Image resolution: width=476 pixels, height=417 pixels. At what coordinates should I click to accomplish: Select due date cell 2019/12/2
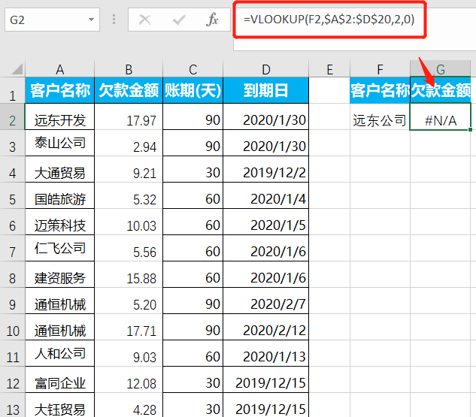click(x=266, y=169)
